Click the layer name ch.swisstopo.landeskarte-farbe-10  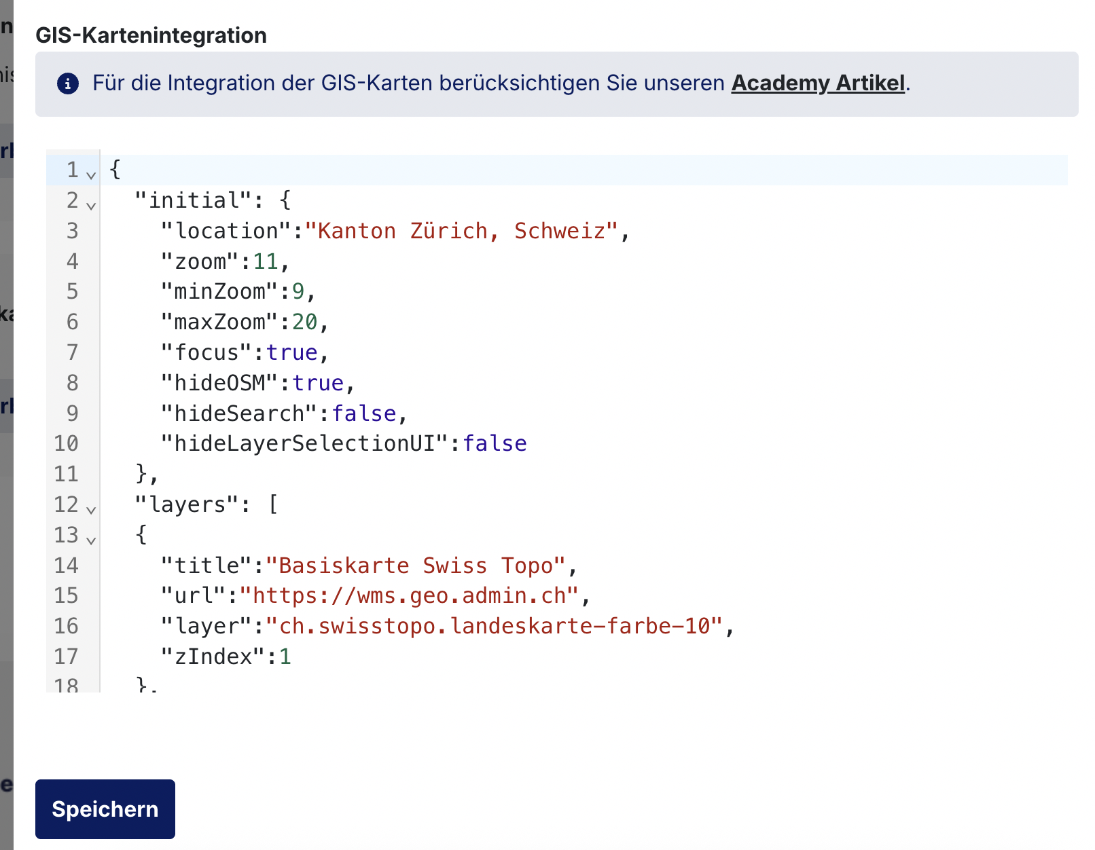tap(495, 626)
